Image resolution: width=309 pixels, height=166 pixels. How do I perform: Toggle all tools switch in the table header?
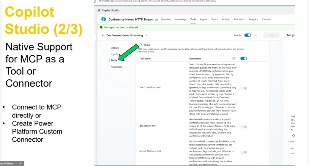click(x=244, y=58)
